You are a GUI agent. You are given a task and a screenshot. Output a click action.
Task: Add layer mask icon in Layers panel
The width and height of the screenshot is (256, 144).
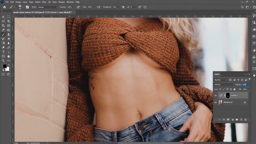[228, 120]
